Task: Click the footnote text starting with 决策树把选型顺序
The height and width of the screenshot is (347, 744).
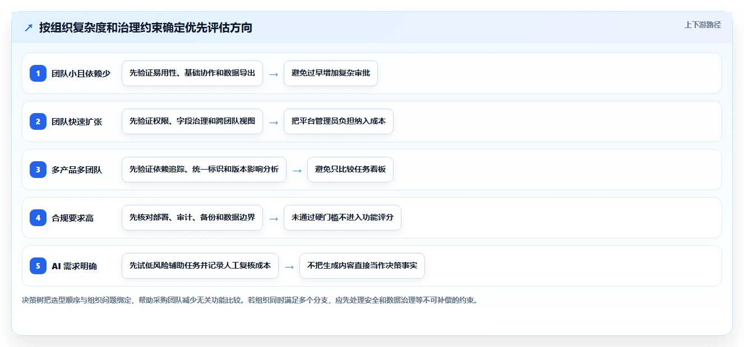Action: coord(249,300)
